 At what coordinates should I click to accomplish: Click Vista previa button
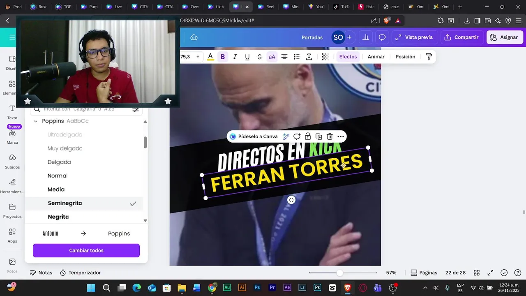[x=414, y=37]
